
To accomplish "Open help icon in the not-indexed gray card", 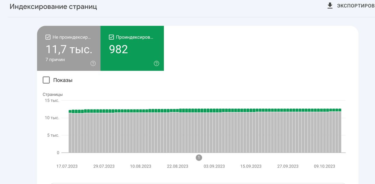I will pos(93,63).
